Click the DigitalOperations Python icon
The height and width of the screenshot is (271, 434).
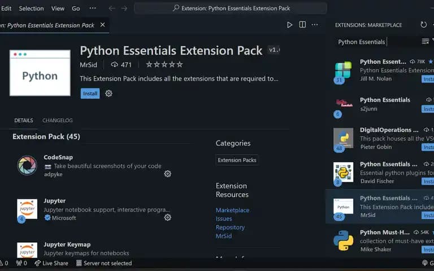(343, 138)
